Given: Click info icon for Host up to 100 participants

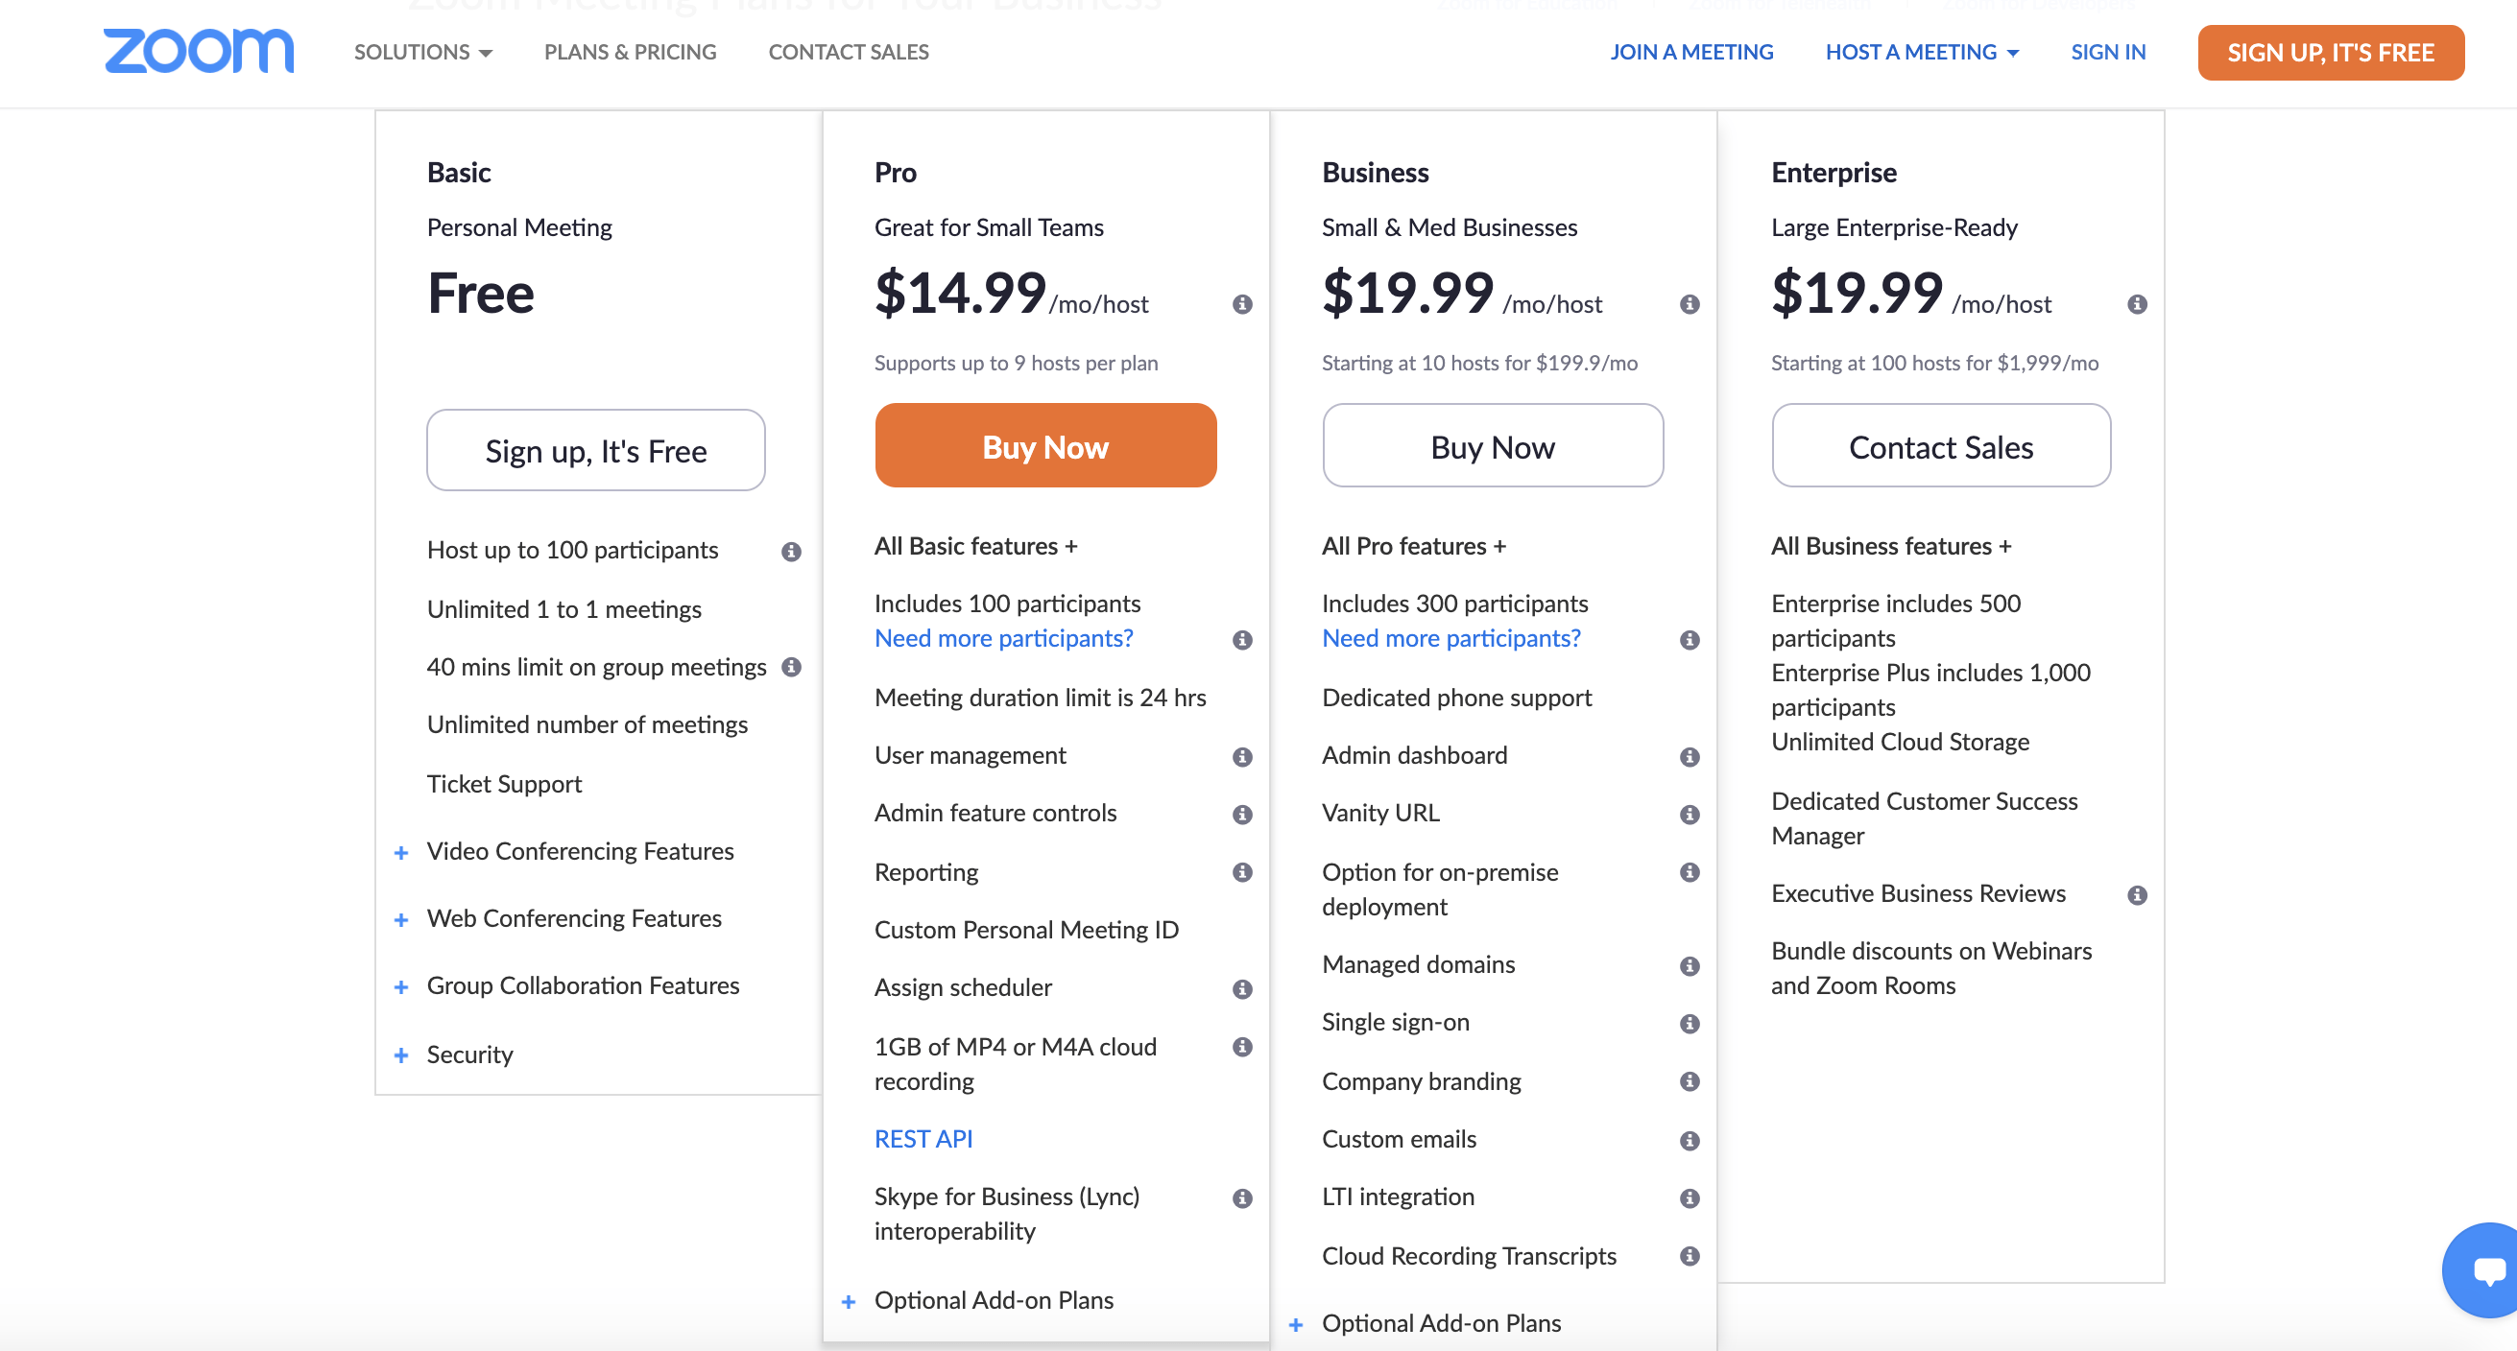Looking at the screenshot, I should pos(791,552).
